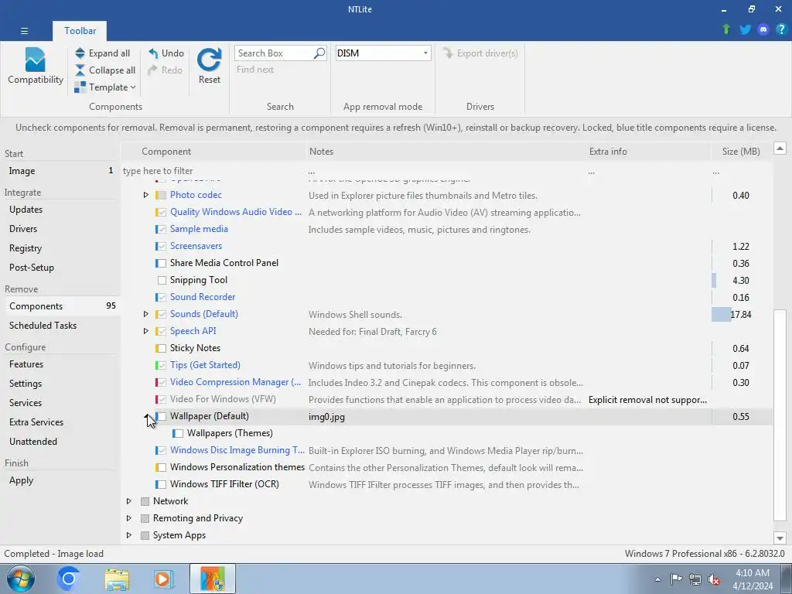Click the scrollbar up arrow

tap(780, 148)
